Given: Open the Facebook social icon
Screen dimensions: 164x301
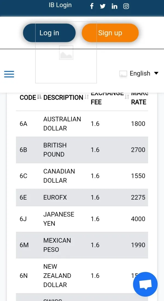Looking at the screenshot, I should [92, 6].
